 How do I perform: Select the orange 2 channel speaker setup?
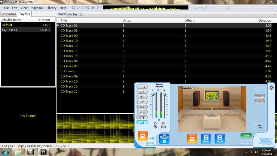[x=192, y=138]
